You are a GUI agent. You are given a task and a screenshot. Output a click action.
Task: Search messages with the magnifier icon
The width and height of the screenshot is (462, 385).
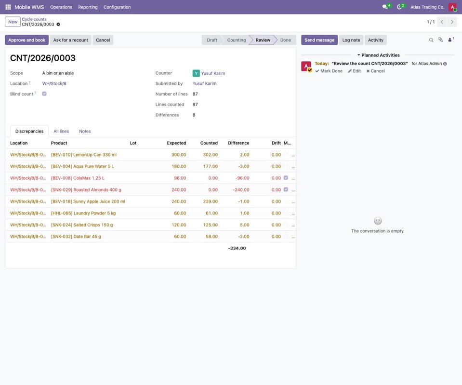click(431, 40)
